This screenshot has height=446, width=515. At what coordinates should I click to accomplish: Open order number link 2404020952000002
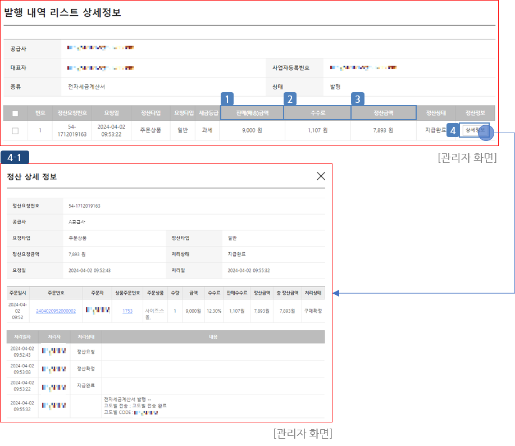[56, 311]
